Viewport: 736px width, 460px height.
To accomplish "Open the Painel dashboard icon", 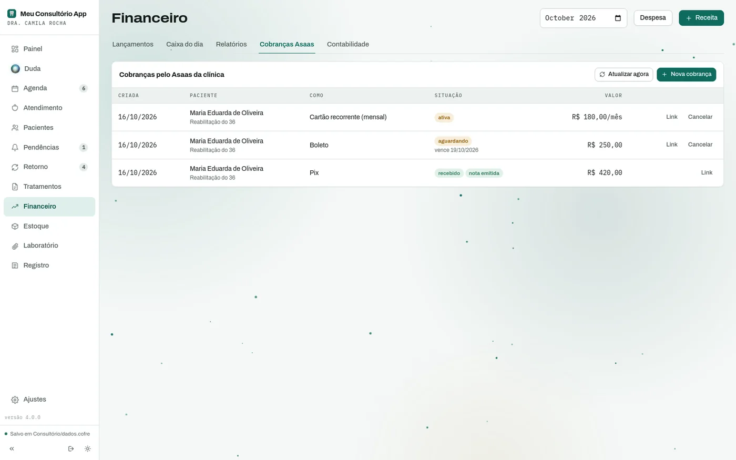I will tap(15, 49).
